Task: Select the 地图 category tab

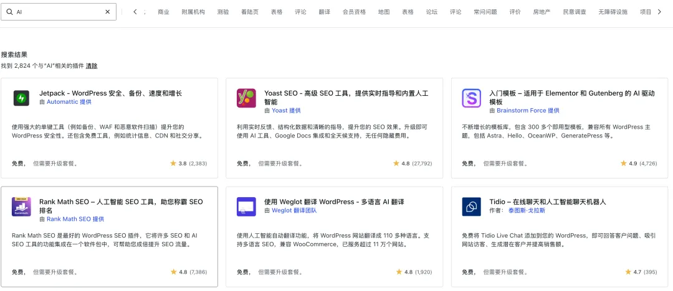Action: pos(384,12)
